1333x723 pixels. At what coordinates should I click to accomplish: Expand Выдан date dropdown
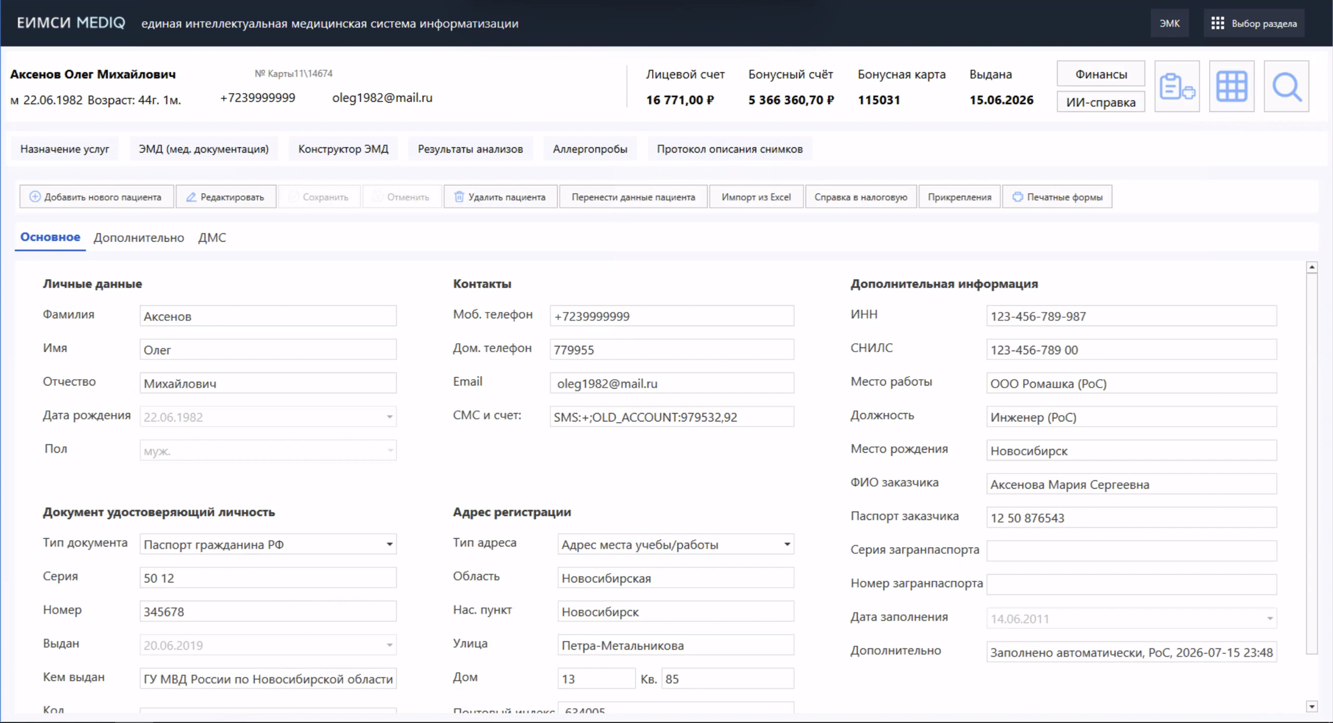point(389,645)
